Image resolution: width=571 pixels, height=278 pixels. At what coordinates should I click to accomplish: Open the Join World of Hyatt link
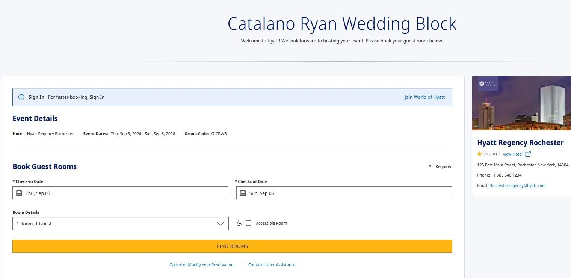(424, 97)
